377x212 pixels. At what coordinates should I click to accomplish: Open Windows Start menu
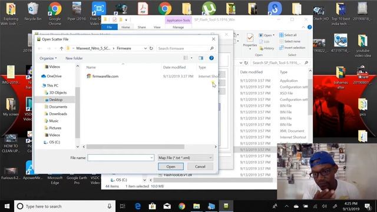tap(7, 206)
